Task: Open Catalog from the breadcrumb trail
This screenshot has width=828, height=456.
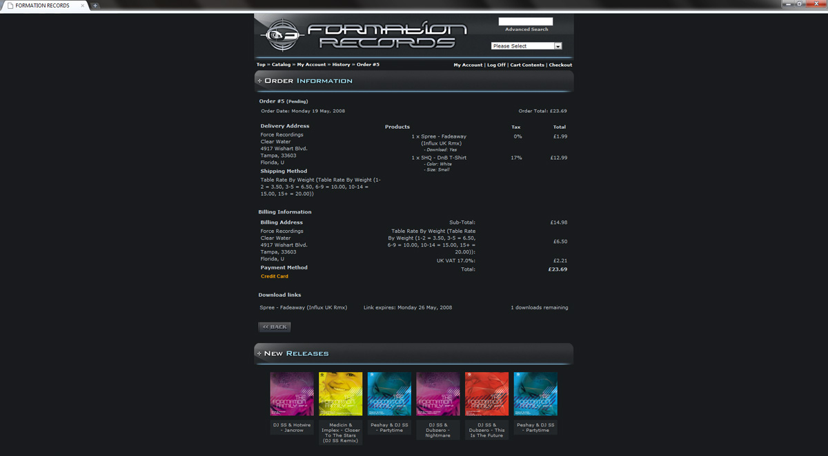Action: click(x=281, y=65)
